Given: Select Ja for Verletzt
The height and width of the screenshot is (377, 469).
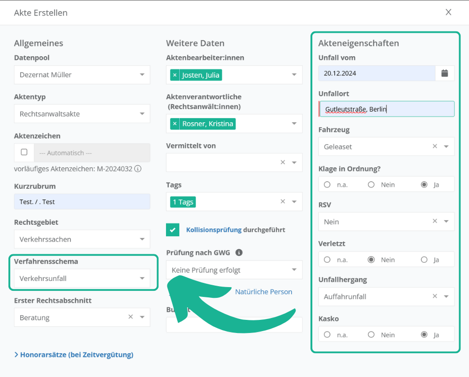Looking at the screenshot, I should (424, 259).
